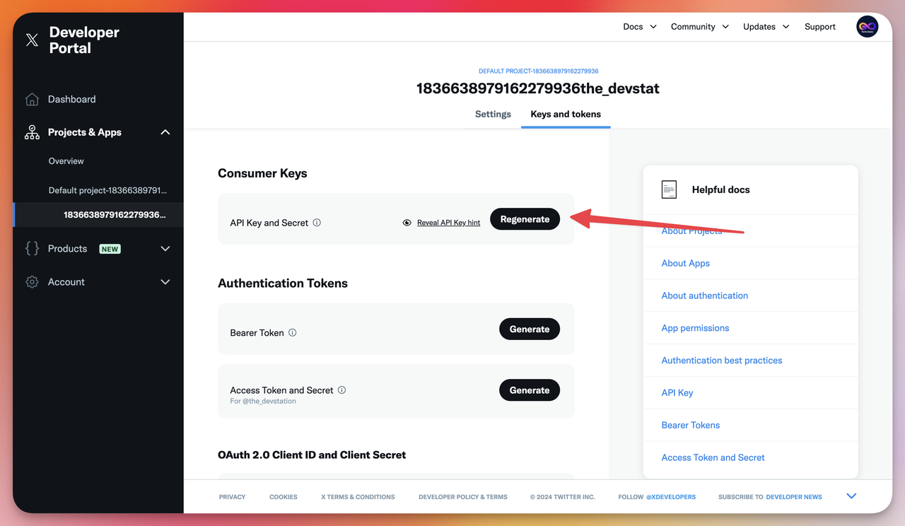Click info icon beside Access Token and Secret

341,390
